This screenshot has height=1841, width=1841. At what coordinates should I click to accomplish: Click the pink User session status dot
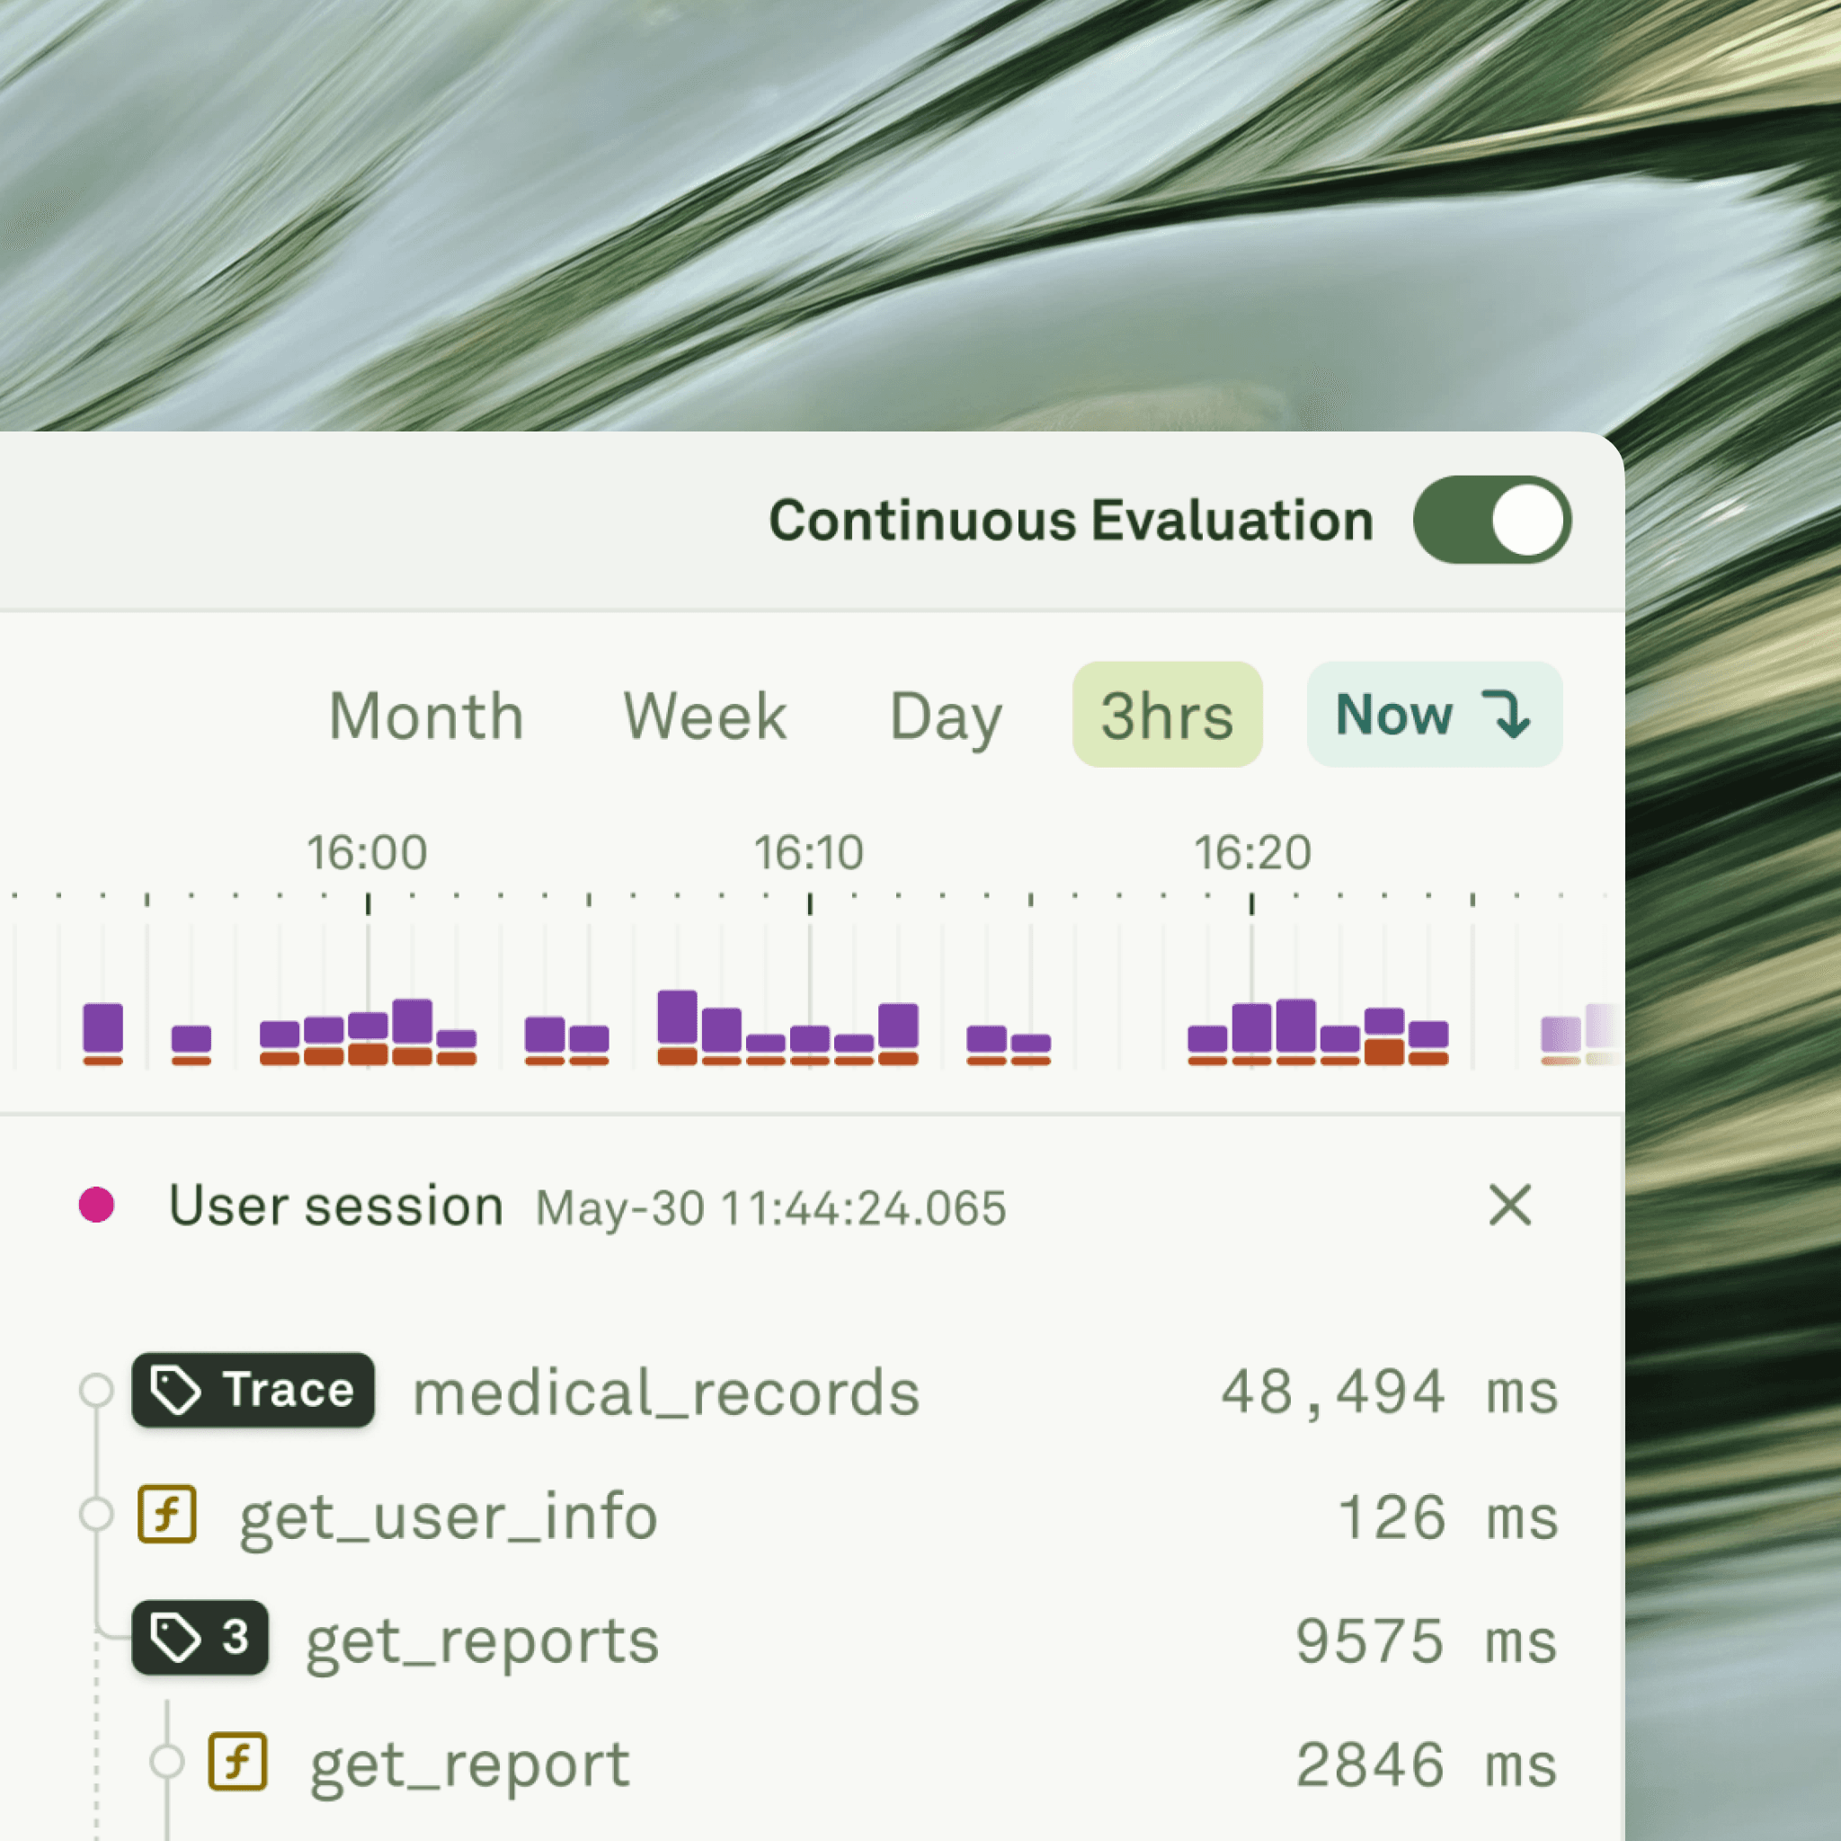coord(96,1205)
